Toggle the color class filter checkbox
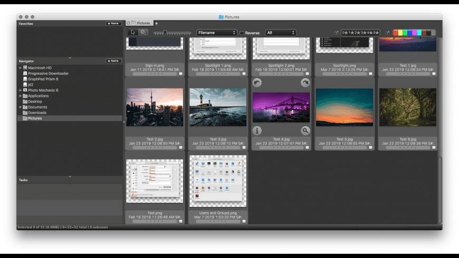The height and width of the screenshot is (258, 459). pos(388,33)
